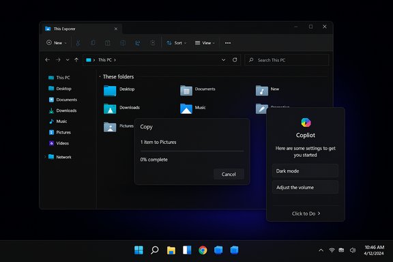Open taskbar Search magnifier
Screen dimensions: 393x262
point(155,250)
